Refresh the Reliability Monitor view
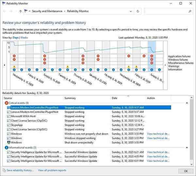The height and width of the screenshot is (176, 196). 138,11
